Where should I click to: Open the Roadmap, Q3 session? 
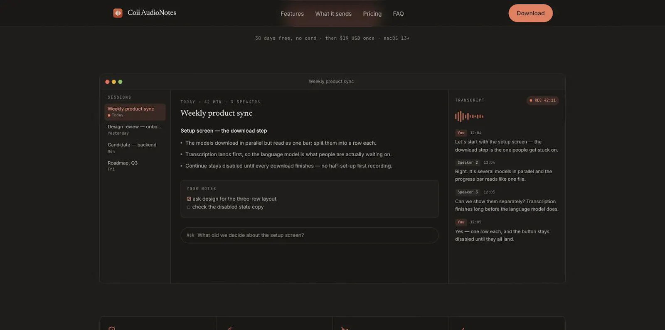click(135, 166)
